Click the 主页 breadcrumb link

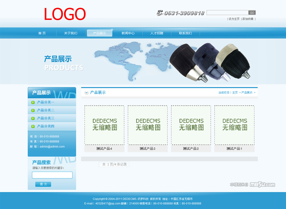pos(235,93)
